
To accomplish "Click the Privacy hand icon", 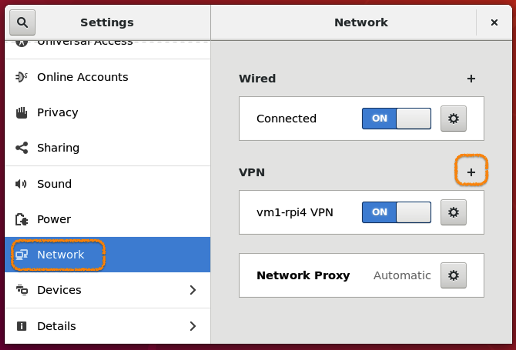I will (x=22, y=113).
